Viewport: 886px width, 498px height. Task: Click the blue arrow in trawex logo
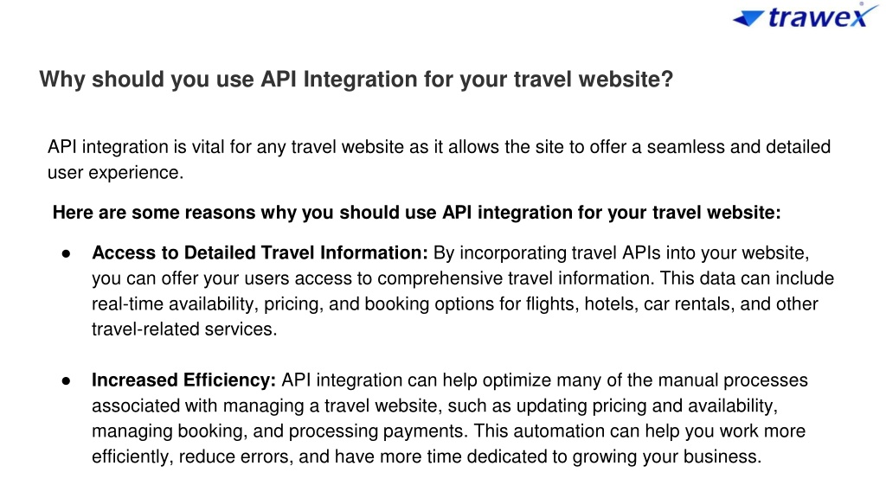point(748,19)
